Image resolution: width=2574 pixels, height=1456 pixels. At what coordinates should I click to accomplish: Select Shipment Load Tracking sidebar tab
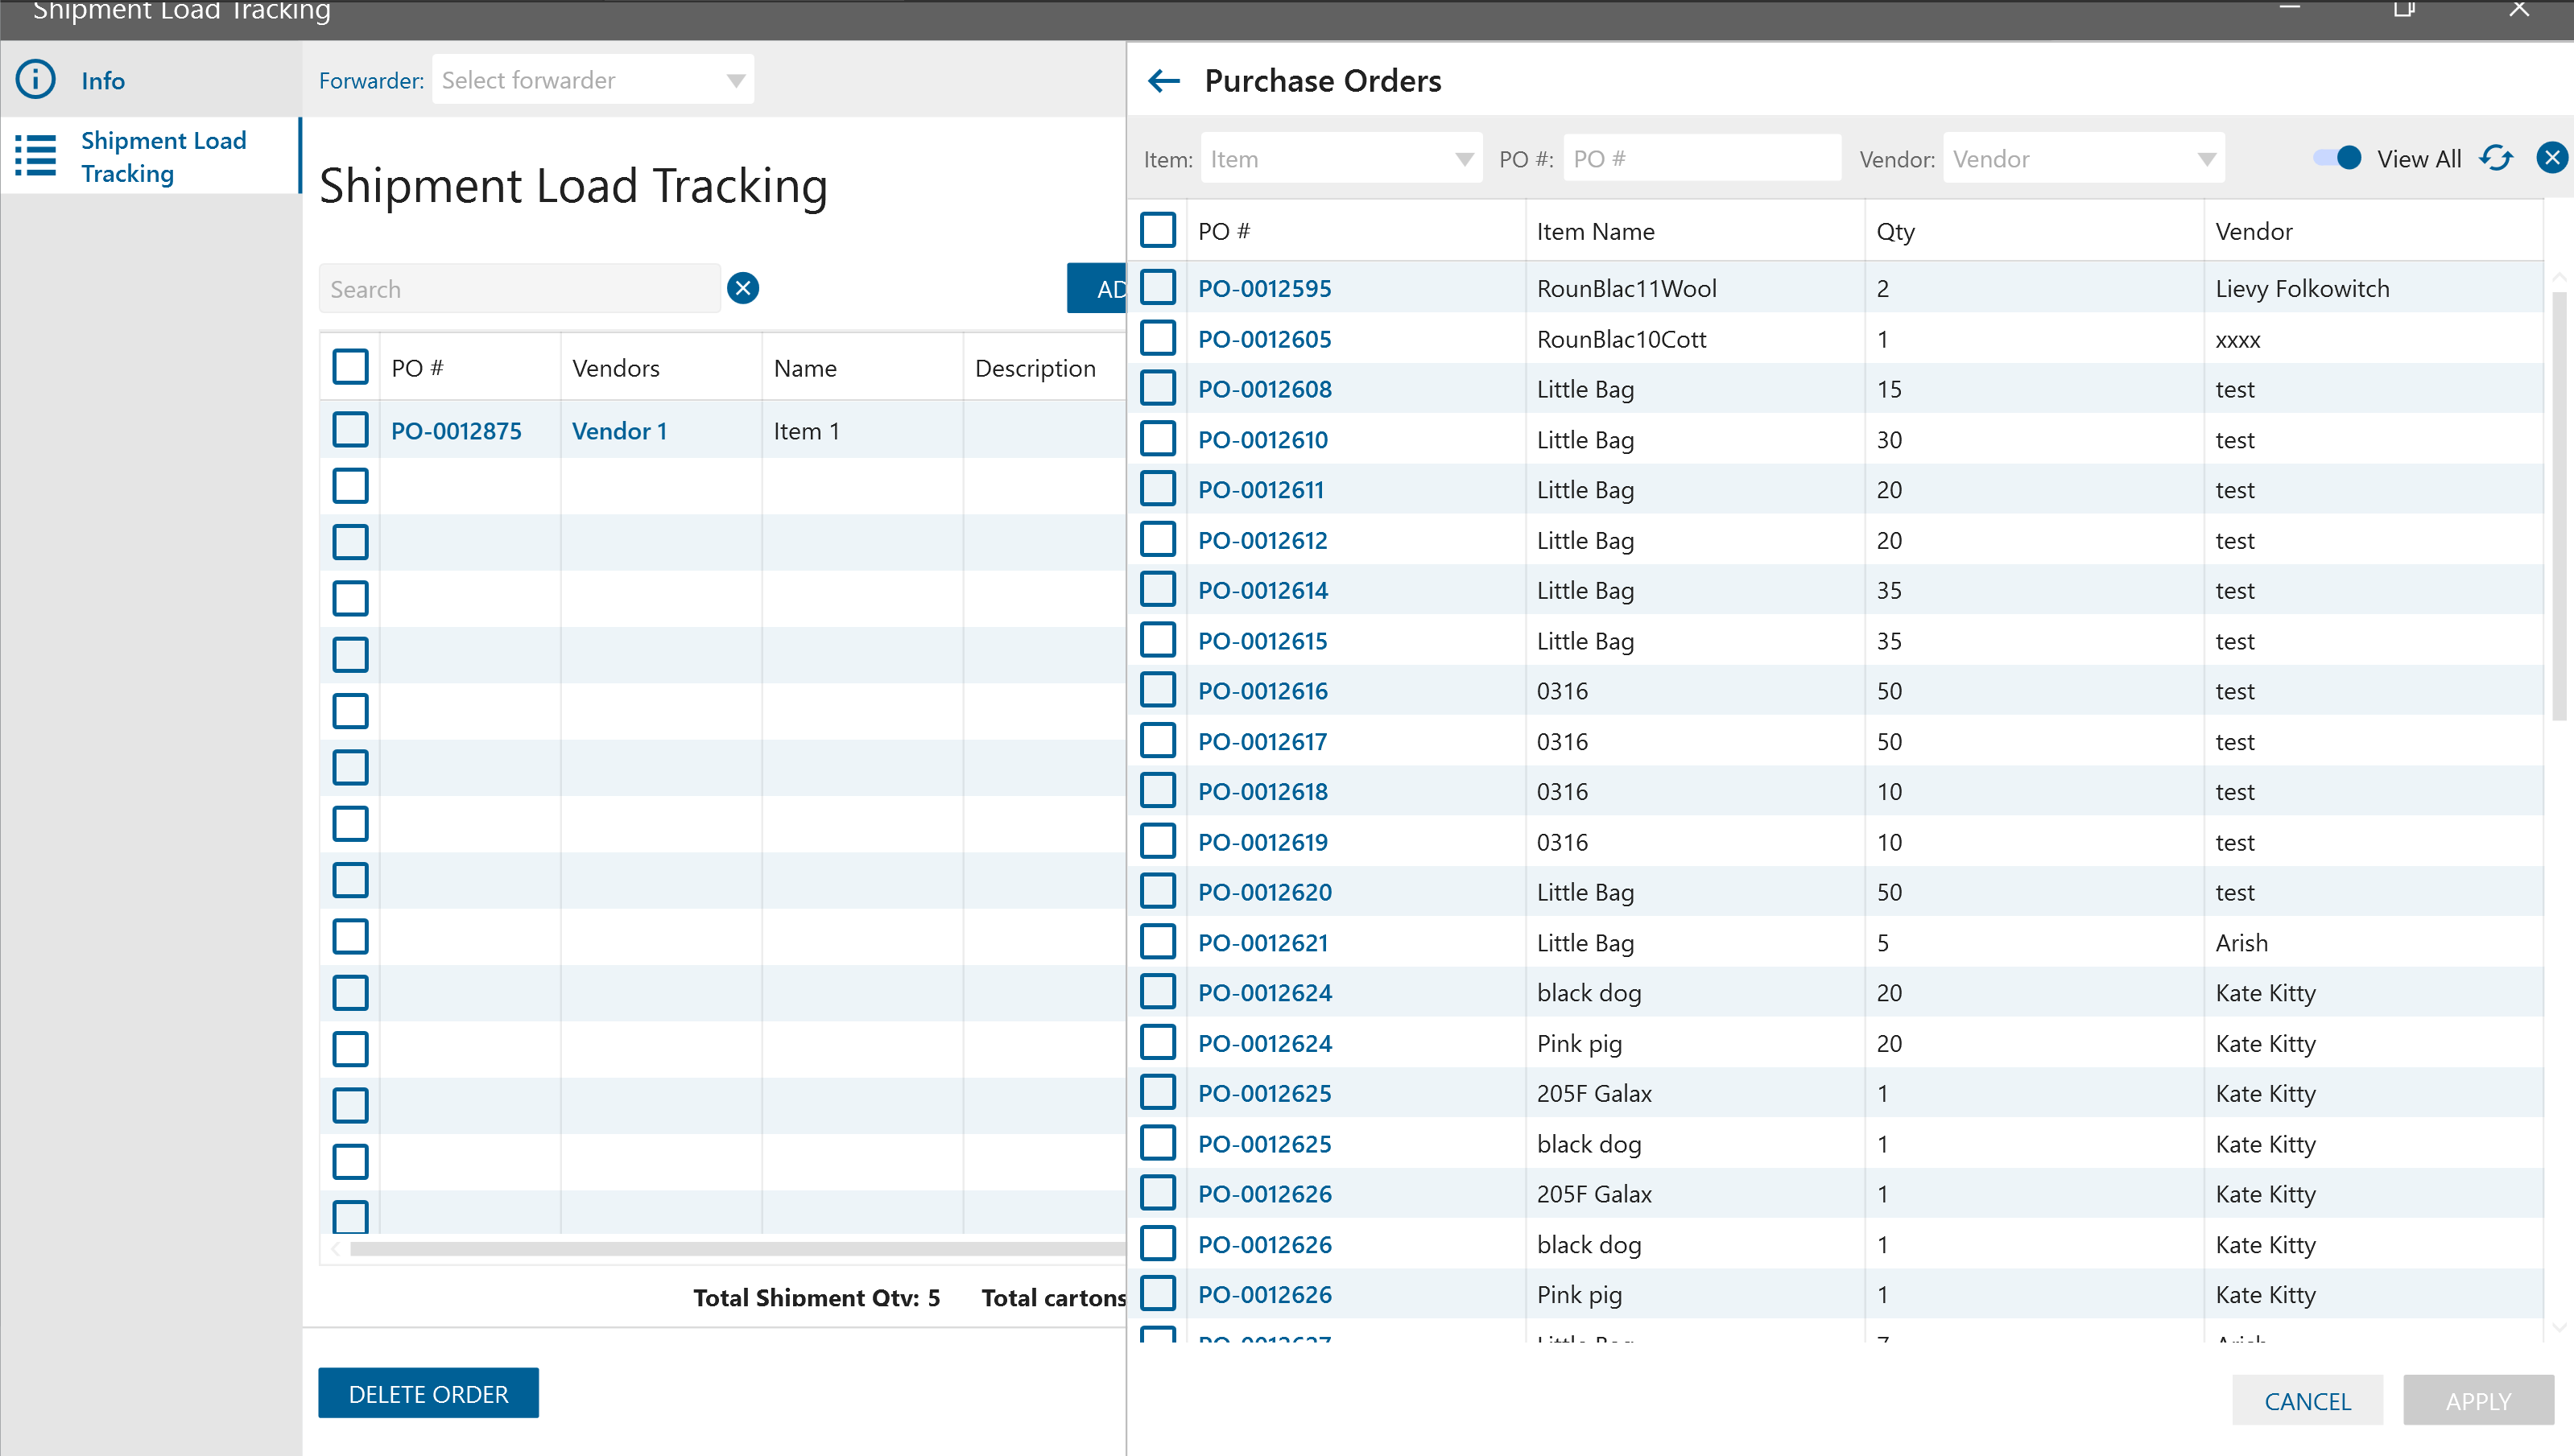[x=163, y=157]
